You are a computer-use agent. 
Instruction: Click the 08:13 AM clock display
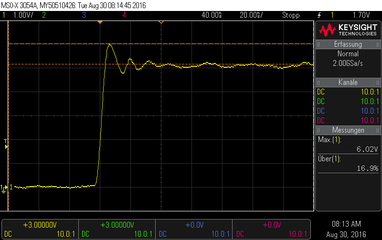[x=346, y=224]
